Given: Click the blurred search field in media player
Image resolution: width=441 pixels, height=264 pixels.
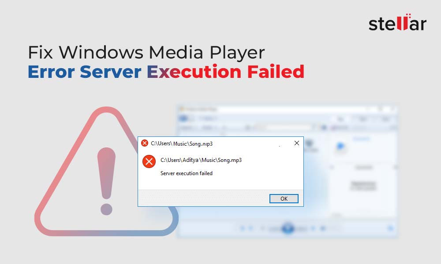Looking at the screenshot, I should tap(290, 128).
